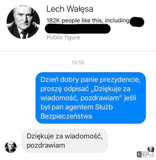Click "Dzień dobry panie prezydencie" line

click(91, 80)
